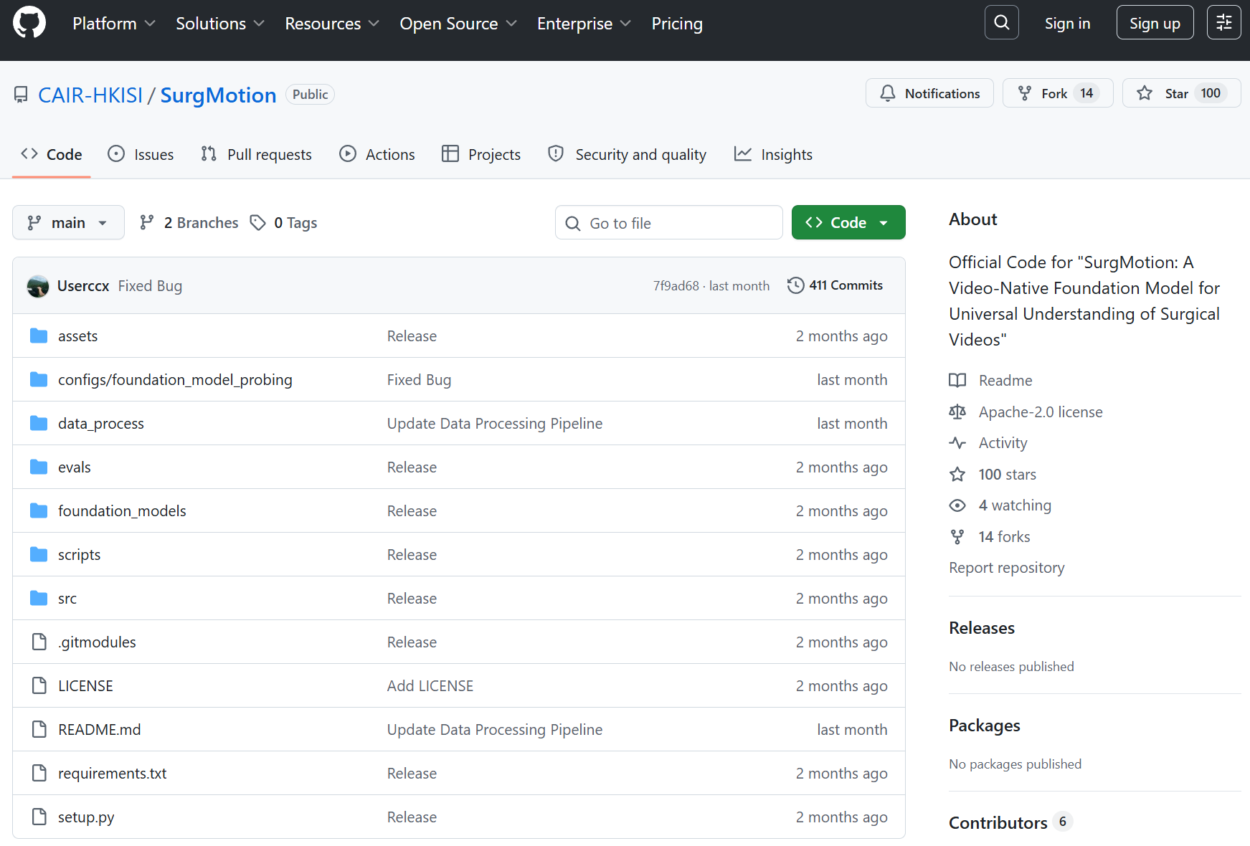The height and width of the screenshot is (846, 1250).
Task: Open the appearance settings icon in header
Action: [x=1224, y=23]
